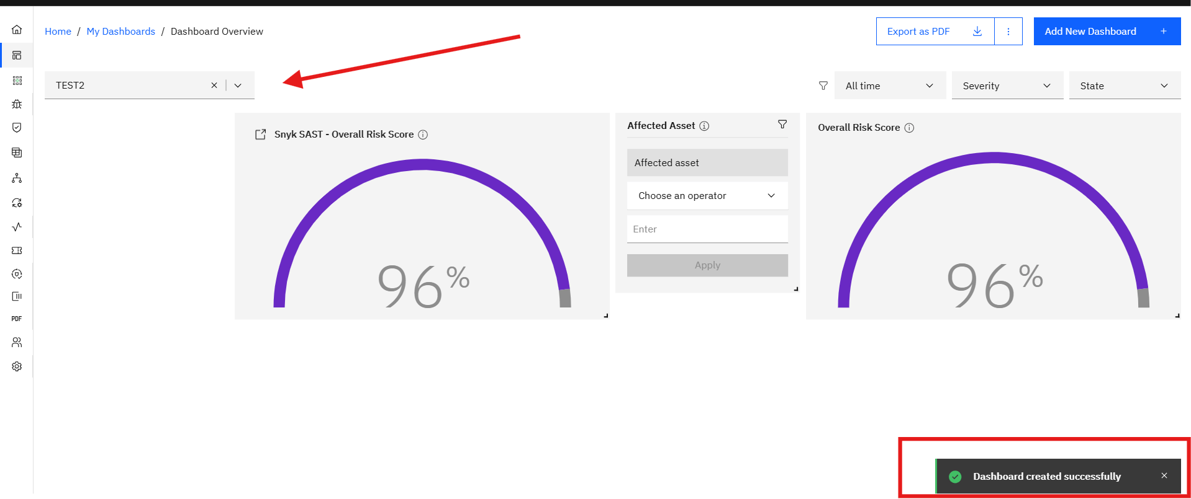Show info for Overall Risk Score widget

pyautogui.click(x=909, y=128)
